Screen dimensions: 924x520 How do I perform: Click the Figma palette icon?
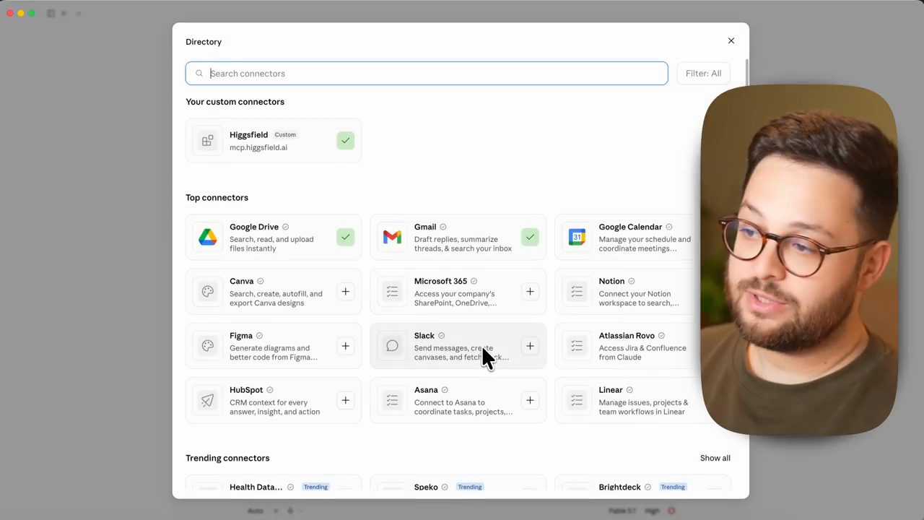click(x=208, y=346)
